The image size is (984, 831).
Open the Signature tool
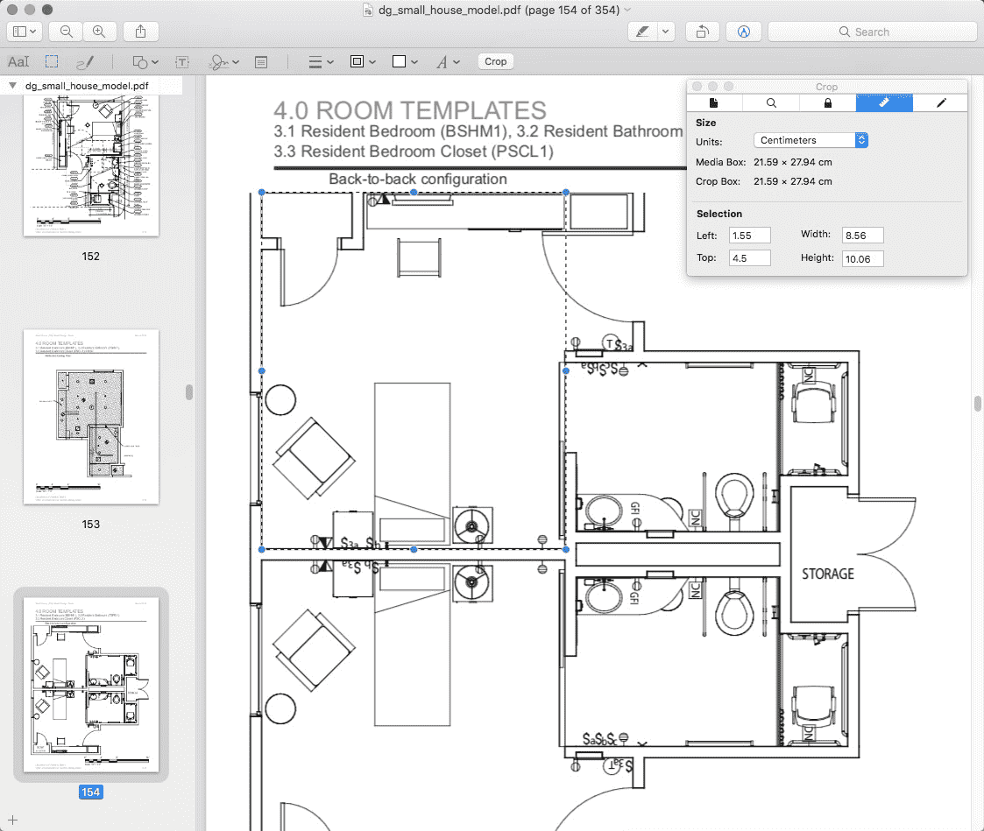point(219,61)
